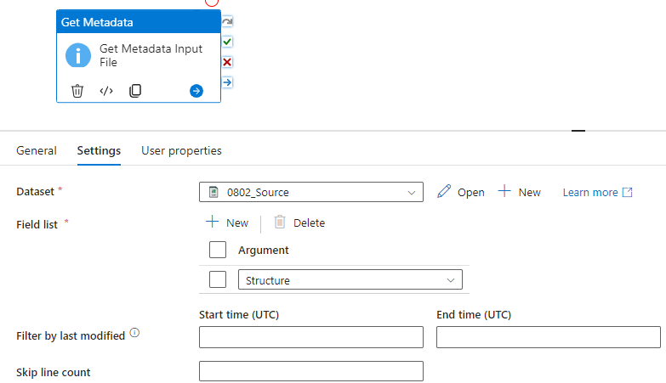Click the Start time (UTC) input field
This screenshot has width=666, height=383.
click(x=311, y=337)
